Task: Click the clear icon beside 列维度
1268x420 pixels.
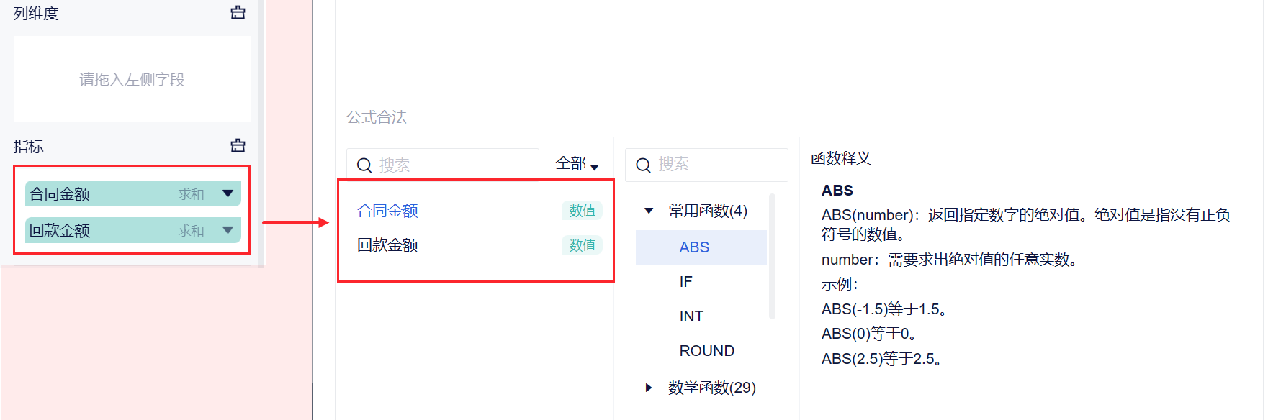Action: (x=238, y=13)
